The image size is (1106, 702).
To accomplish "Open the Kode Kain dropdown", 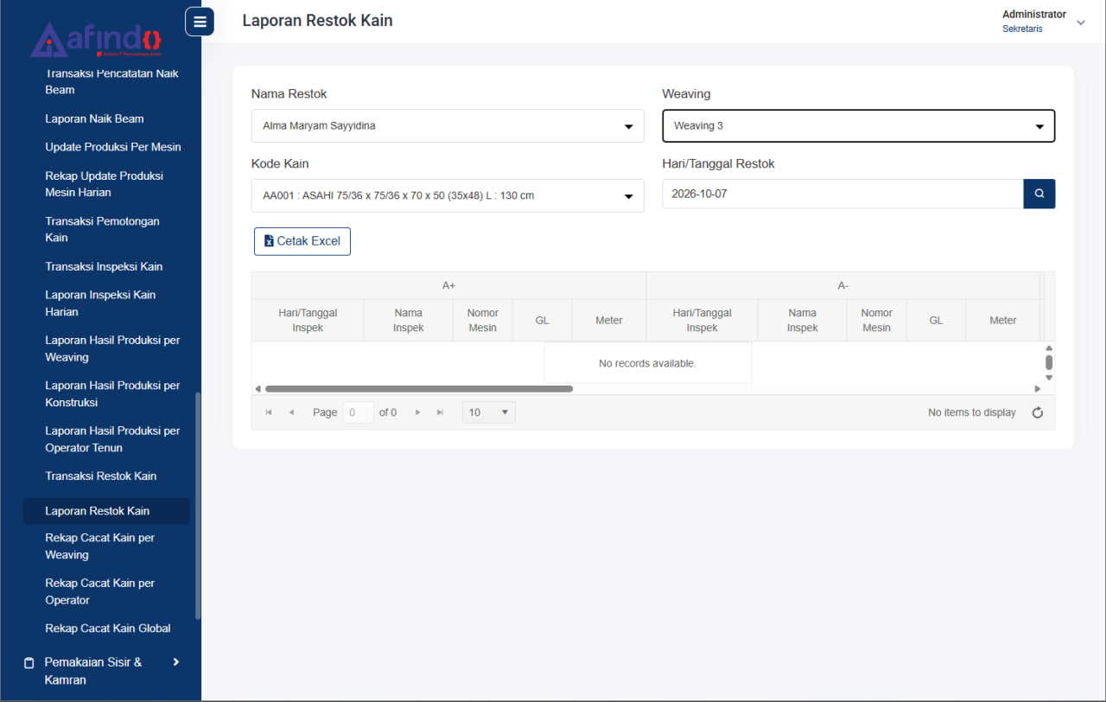I will point(448,196).
